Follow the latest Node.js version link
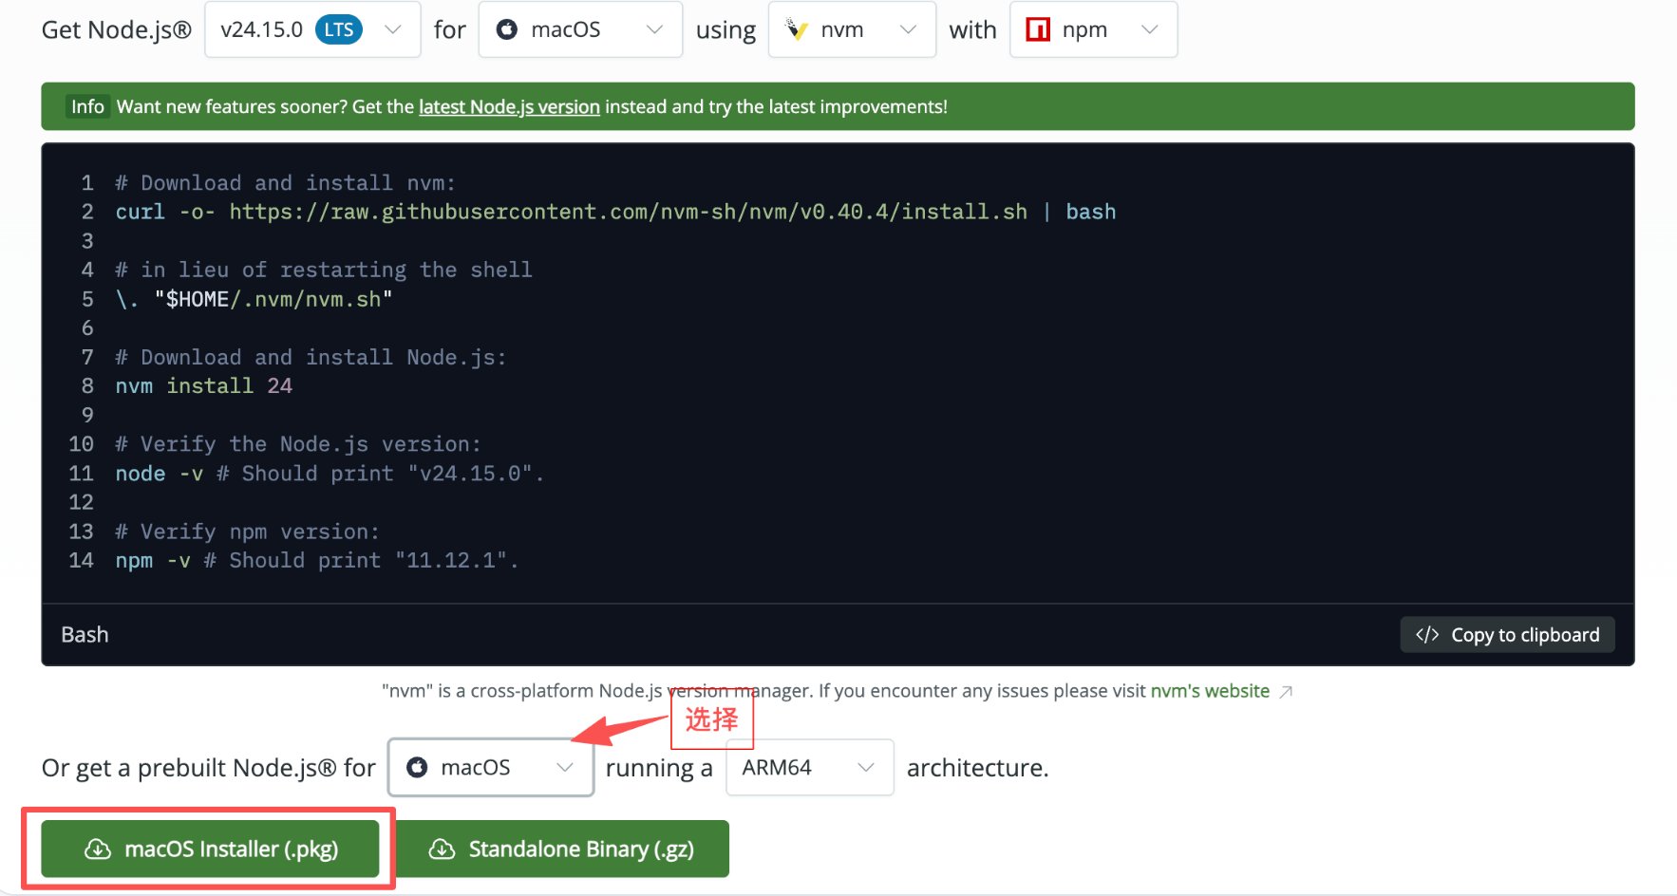The width and height of the screenshot is (1677, 896). 509,106
